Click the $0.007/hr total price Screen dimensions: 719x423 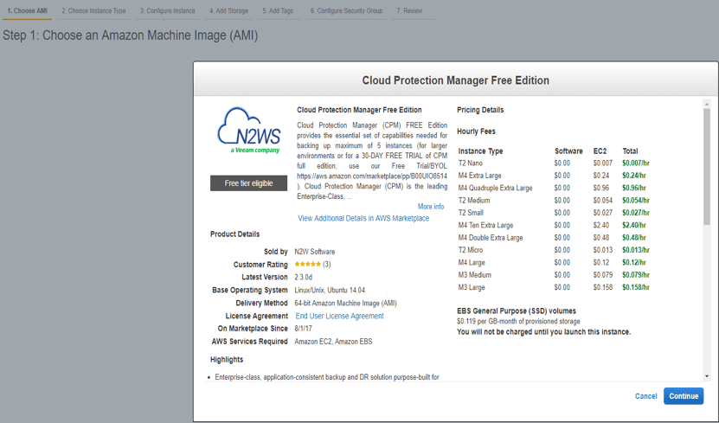pos(636,163)
